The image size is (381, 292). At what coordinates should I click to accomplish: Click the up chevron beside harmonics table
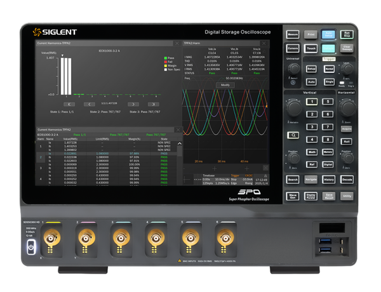click(x=180, y=143)
